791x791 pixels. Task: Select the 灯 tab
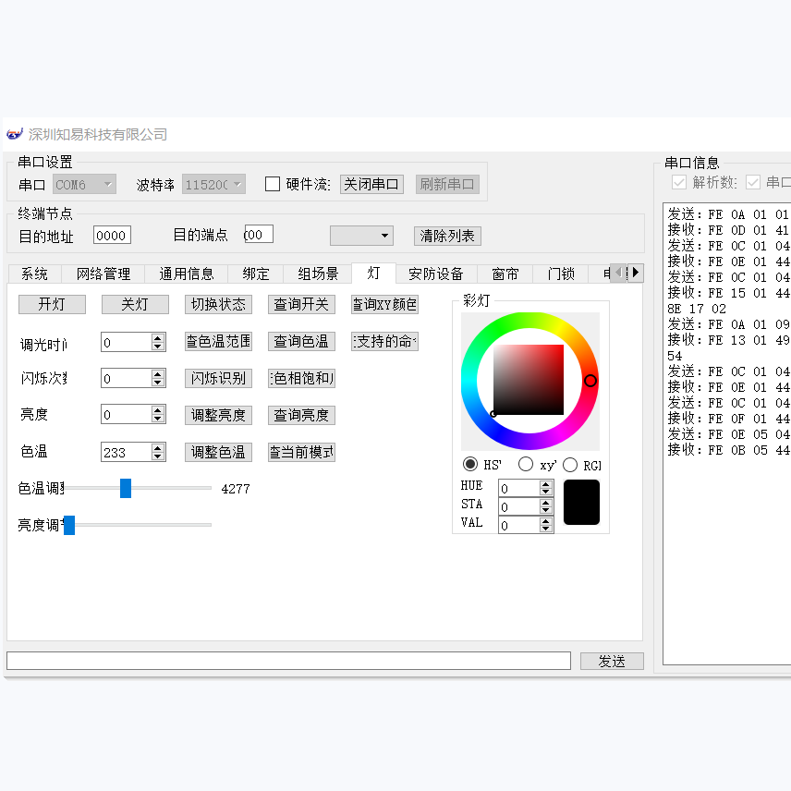click(373, 273)
